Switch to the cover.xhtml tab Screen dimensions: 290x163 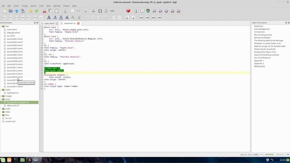pyautogui.click(x=49, y=24)
